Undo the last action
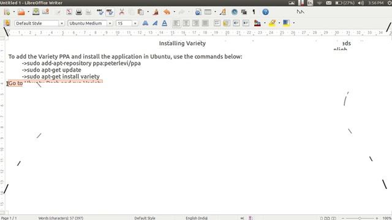 click(167, 12)
